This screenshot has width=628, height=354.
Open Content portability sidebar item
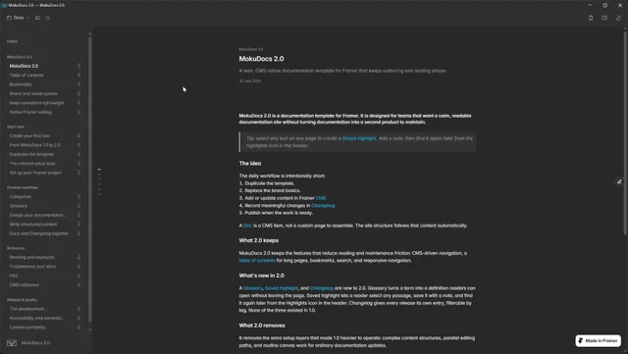point(27,328)
